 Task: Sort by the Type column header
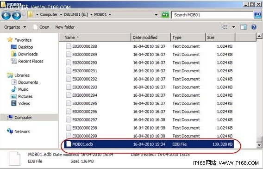click(188, 38)
